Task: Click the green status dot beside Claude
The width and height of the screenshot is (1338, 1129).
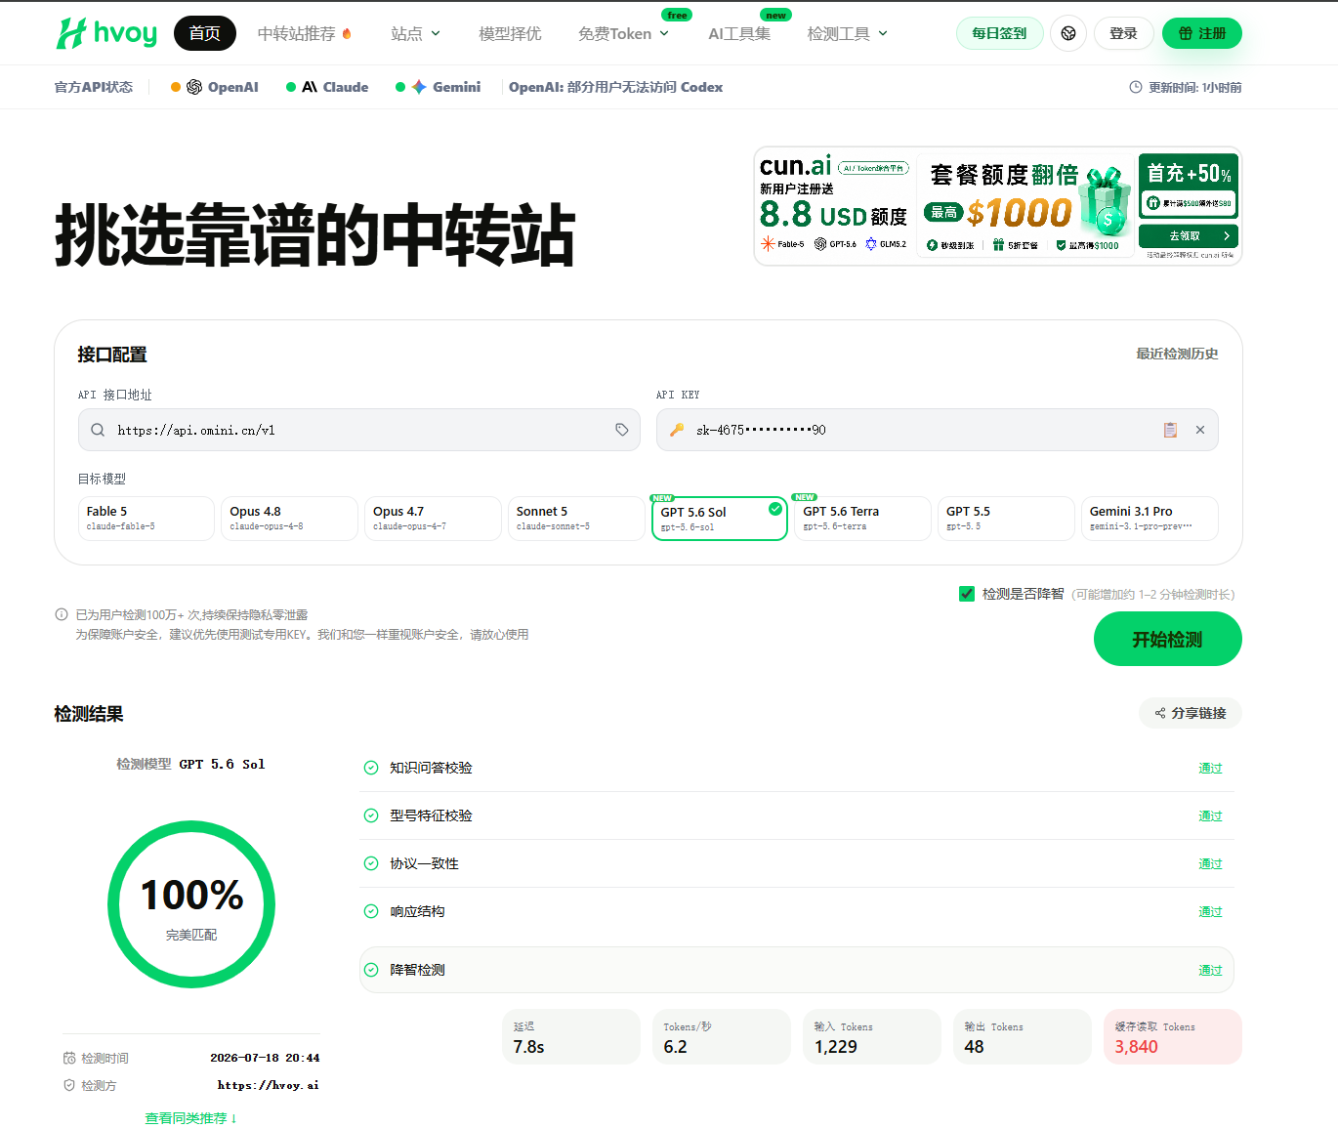Action: click(291, 87)
